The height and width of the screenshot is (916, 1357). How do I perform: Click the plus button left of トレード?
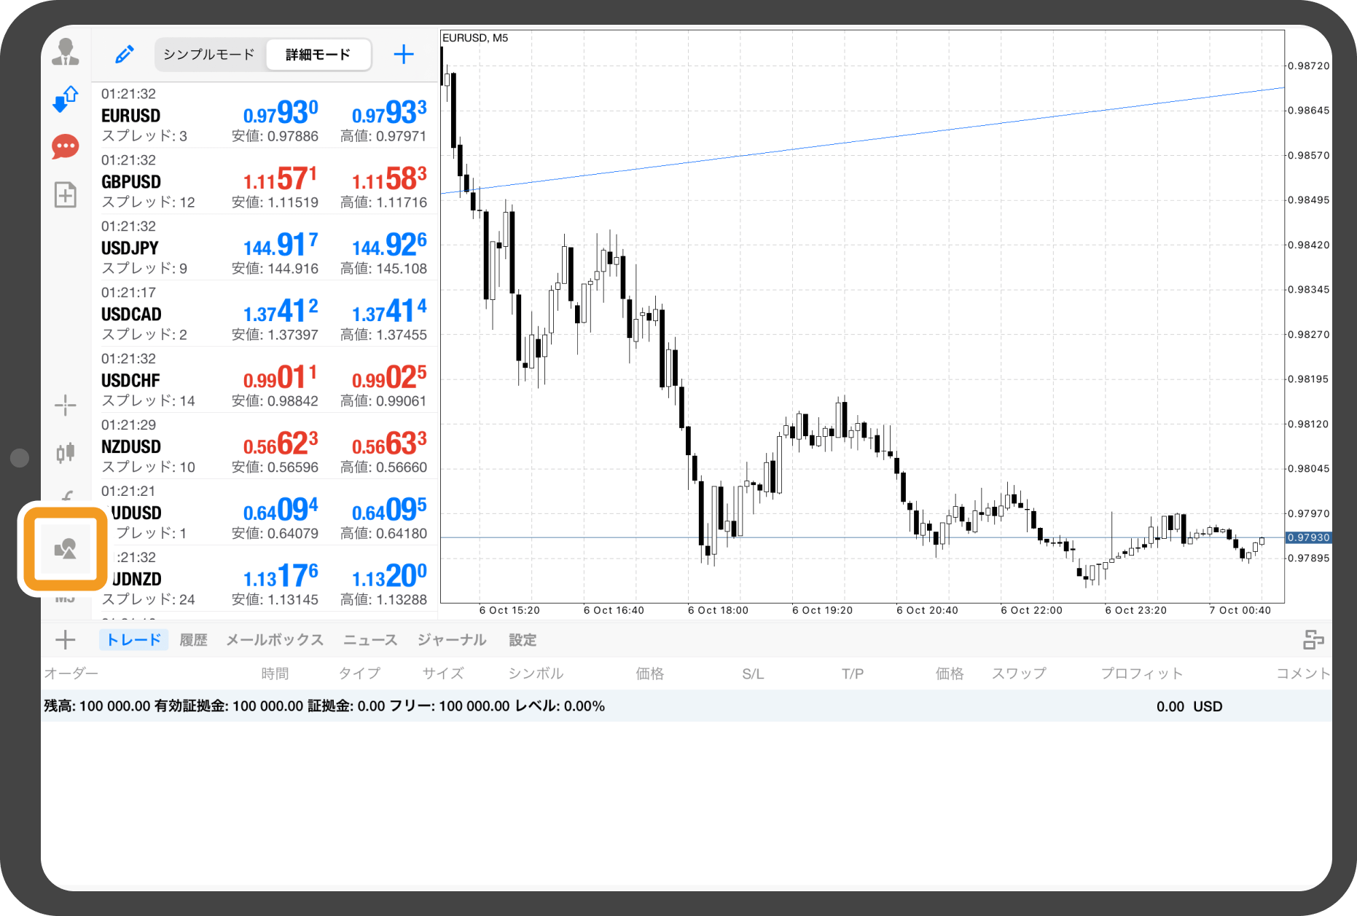66,640
